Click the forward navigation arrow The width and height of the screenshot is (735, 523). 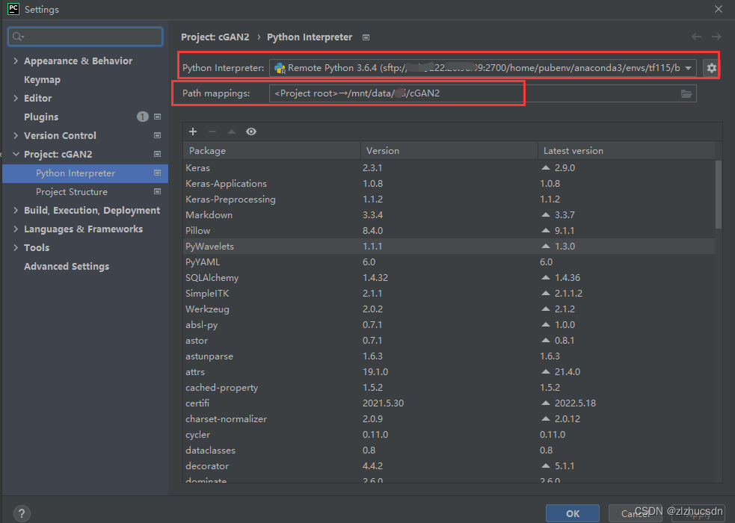pyautogui.click(x=716, y=37)
